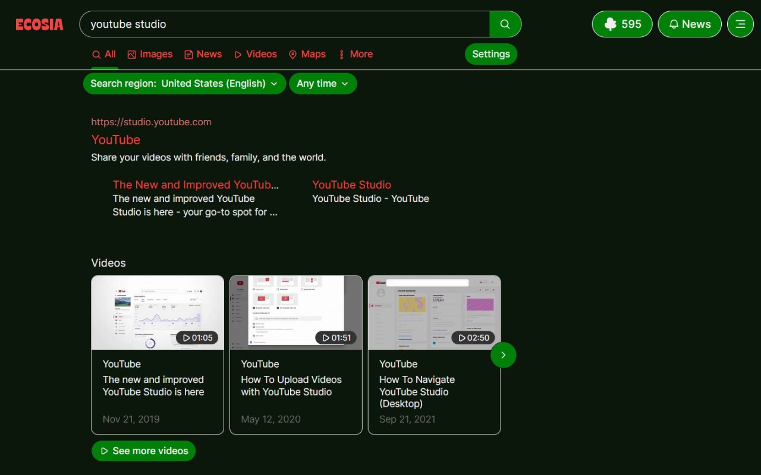Open the More search options menu

(356, 54)
